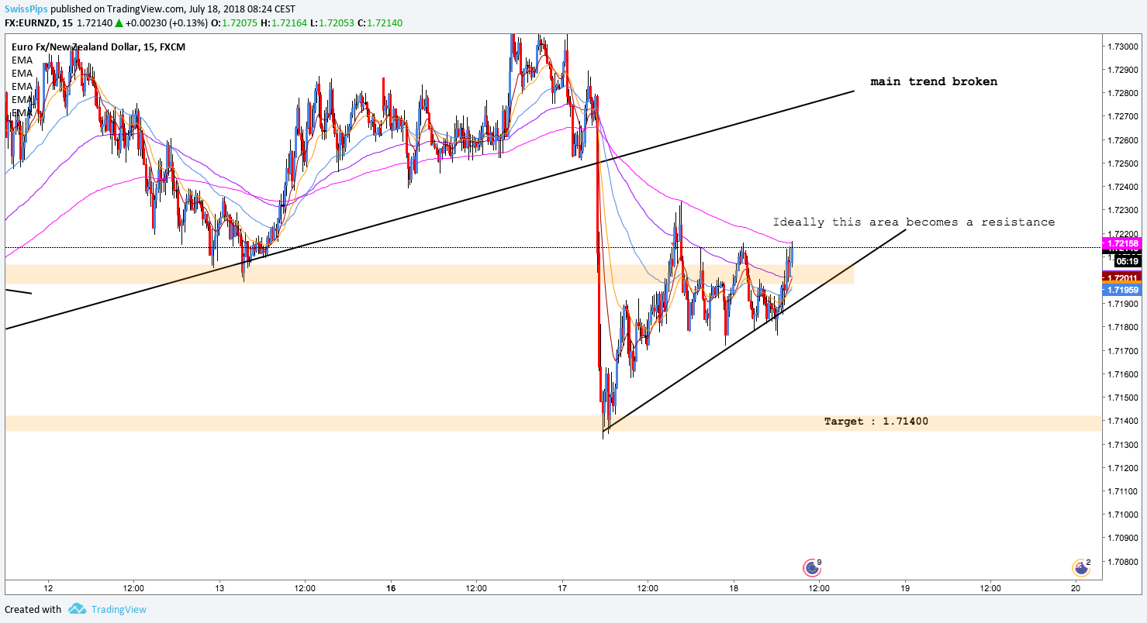This screenshot has width=1147, height=623.
Task: Click date label 13 on time axis
Action: (219, 588)
